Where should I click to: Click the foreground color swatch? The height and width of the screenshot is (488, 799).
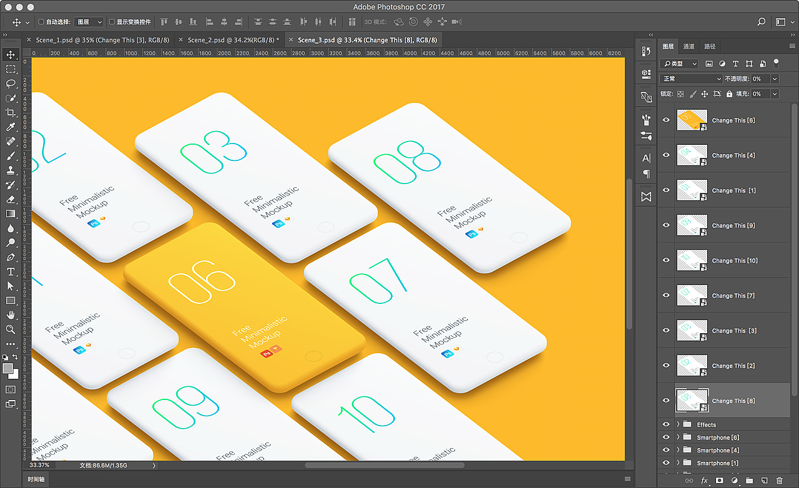pyautogui.click(x=8, y=368)
